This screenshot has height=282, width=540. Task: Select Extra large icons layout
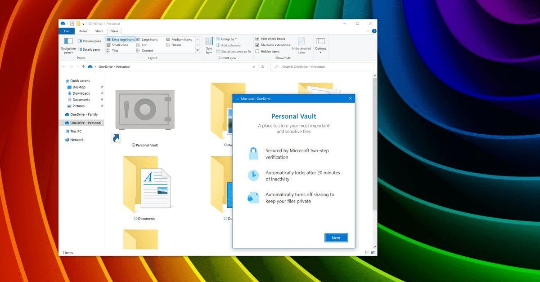[x=120, y=40]
